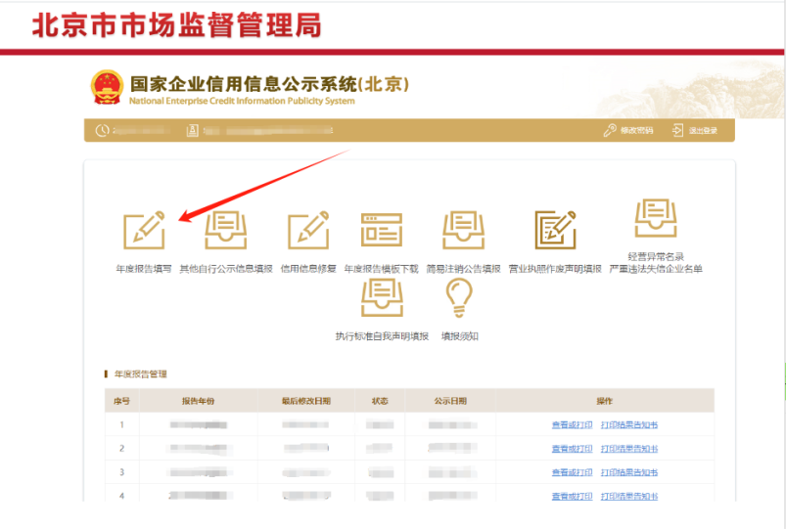Screen dimensions: 786x529
Task: Click 查看或打印 in row 3
Action: (x=572, y=472)
